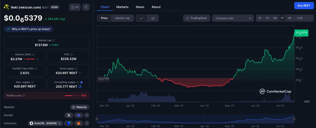This screenshot has width=316, height=128.
Task: Open the Markets tab
Action: [122, 7]
